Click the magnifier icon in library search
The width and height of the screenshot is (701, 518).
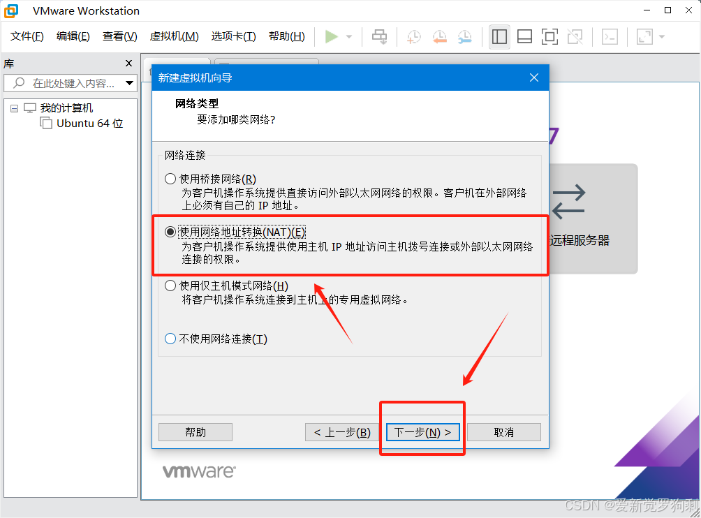pyautogui.click(x=19, y=82)
